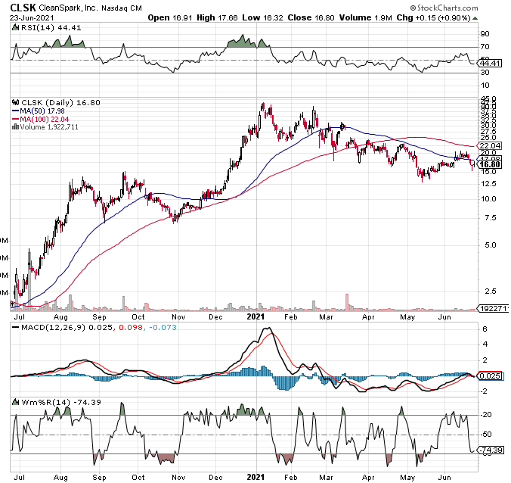
Task: Click the -50 level on Williams %R axis
Action: point(486,435)
